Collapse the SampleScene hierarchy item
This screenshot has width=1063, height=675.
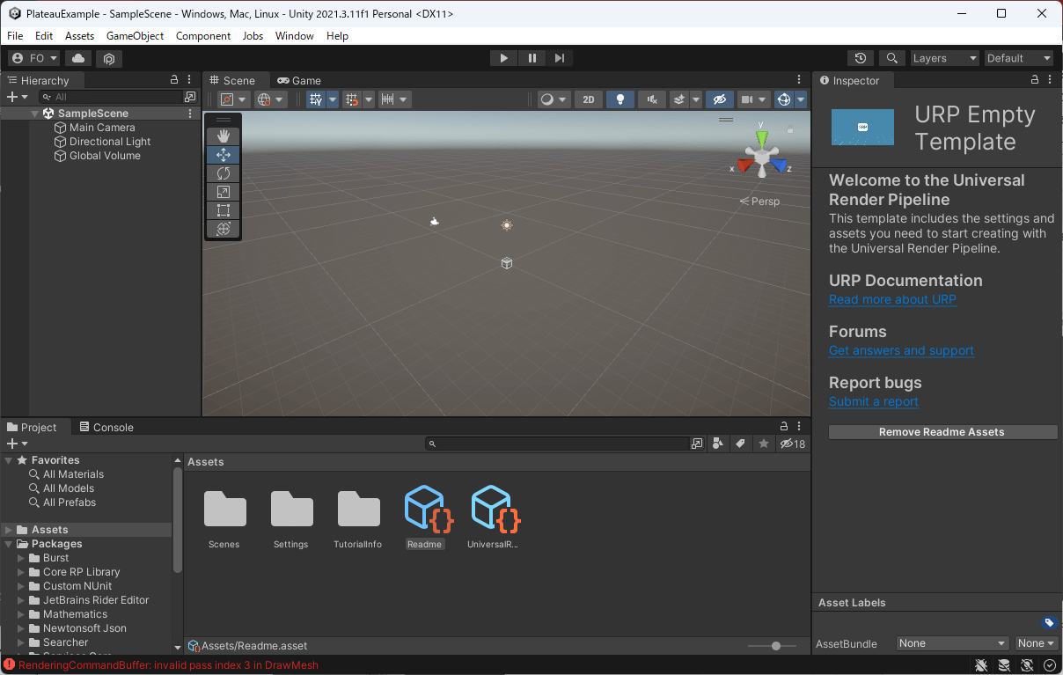[34, 113]
